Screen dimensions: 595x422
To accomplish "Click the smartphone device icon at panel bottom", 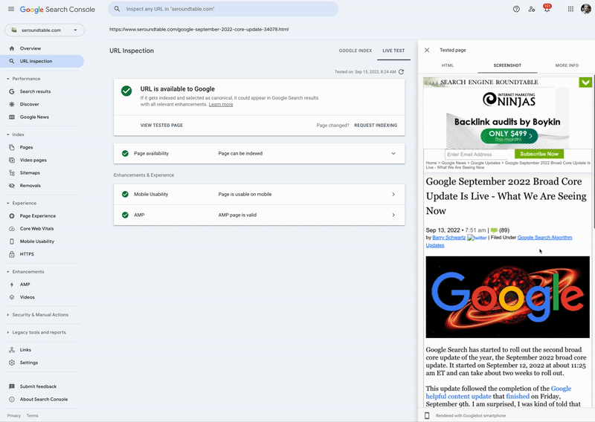I will 427,415.
